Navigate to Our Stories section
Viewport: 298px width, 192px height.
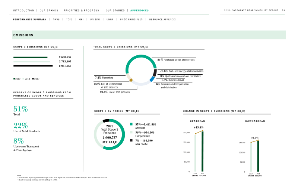(115, 10)
